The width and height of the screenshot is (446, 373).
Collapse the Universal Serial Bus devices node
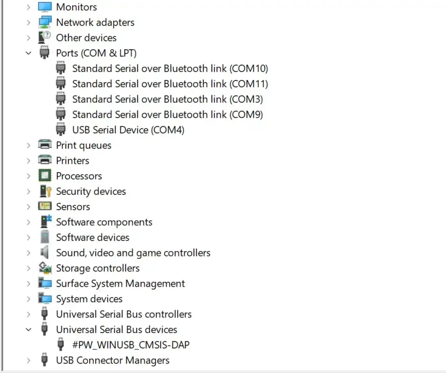28,330
